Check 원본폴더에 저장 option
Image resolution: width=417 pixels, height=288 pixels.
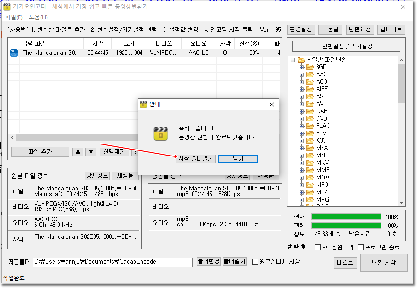point(255,262)
